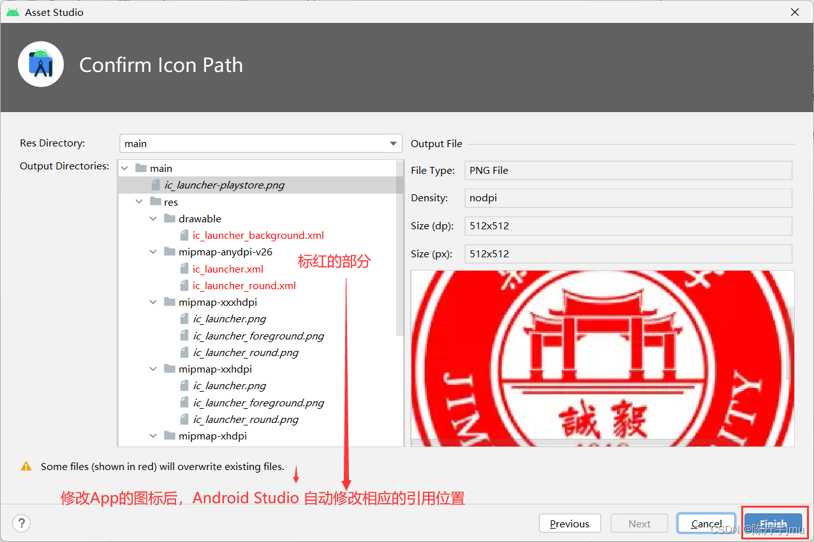This screenshot has width=814, height=542.
Task: Click the mipmap-anydpi-v26 folder icon
Action: (x=170, y=252)
